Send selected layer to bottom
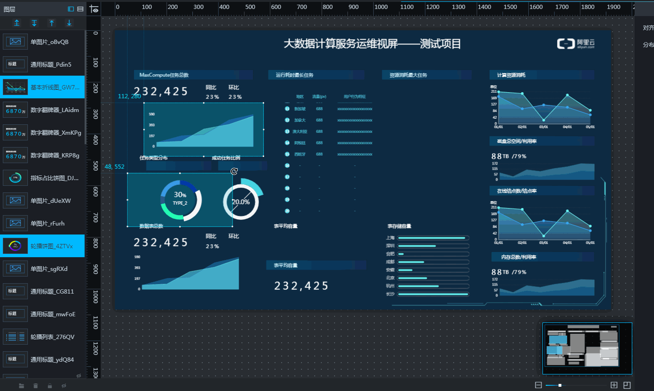 pos(69,23)
